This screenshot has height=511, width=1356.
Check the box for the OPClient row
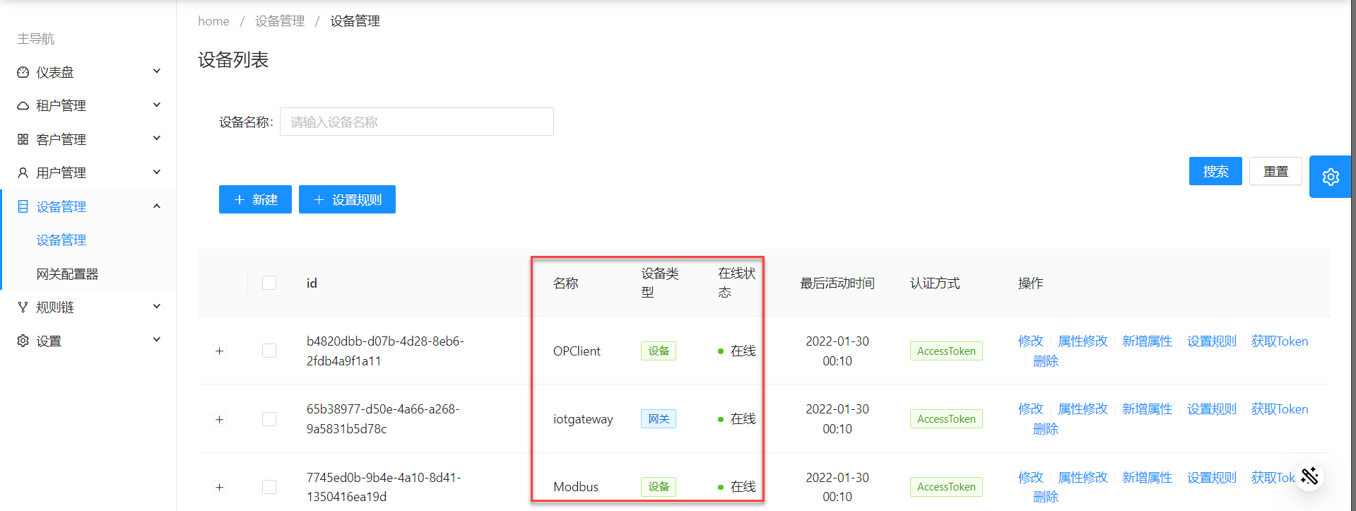(269, 351)
